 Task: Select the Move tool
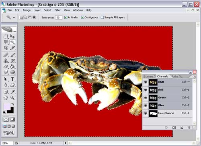click(12, 36)
